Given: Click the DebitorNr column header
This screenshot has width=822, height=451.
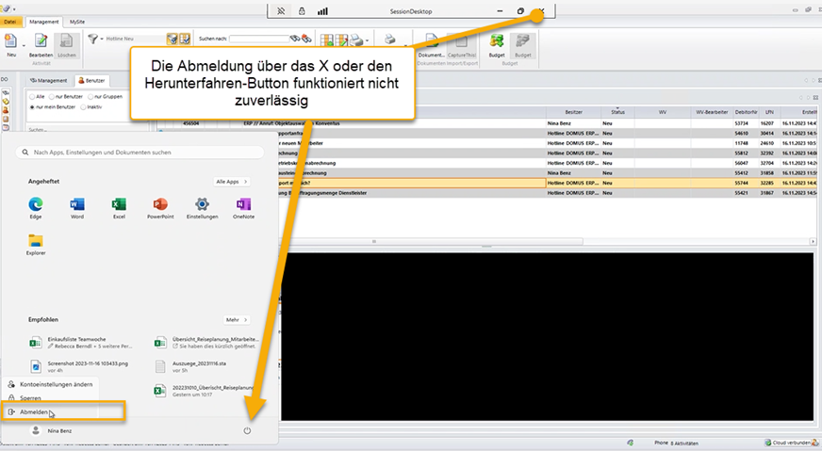Looking at the screenshot, I should (746, 112).
